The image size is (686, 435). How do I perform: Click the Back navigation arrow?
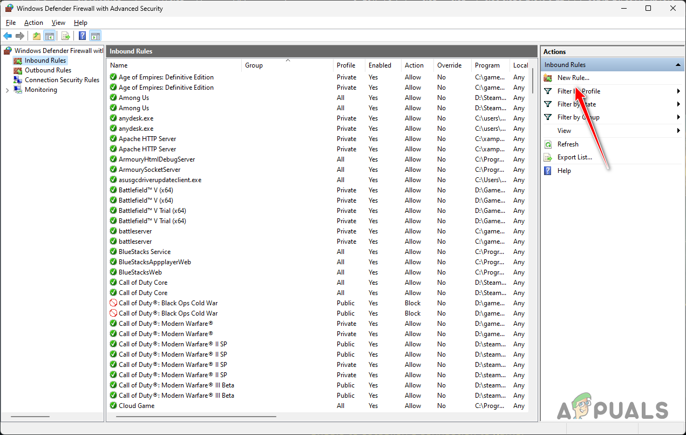[7, 36]
